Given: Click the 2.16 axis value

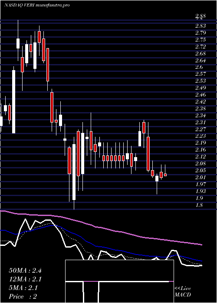Looking at the screenshot, I should click(201, 150).
